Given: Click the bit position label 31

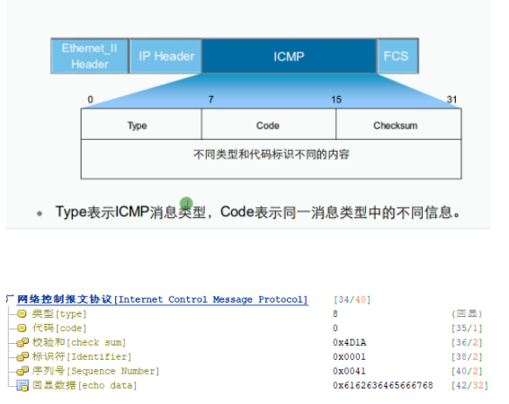Looking at the screenshot, I should pyautogui.click(x=451, y=100).
